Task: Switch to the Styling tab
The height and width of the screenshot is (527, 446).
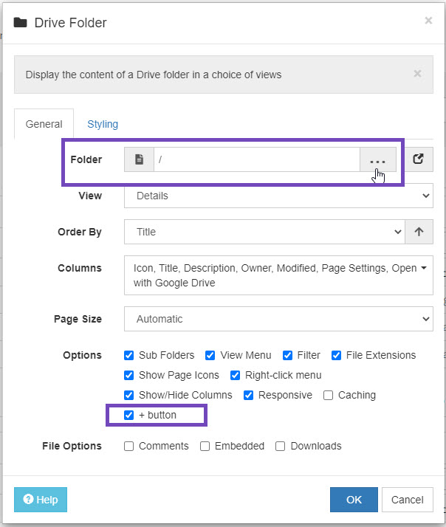Action: [103, 124]
